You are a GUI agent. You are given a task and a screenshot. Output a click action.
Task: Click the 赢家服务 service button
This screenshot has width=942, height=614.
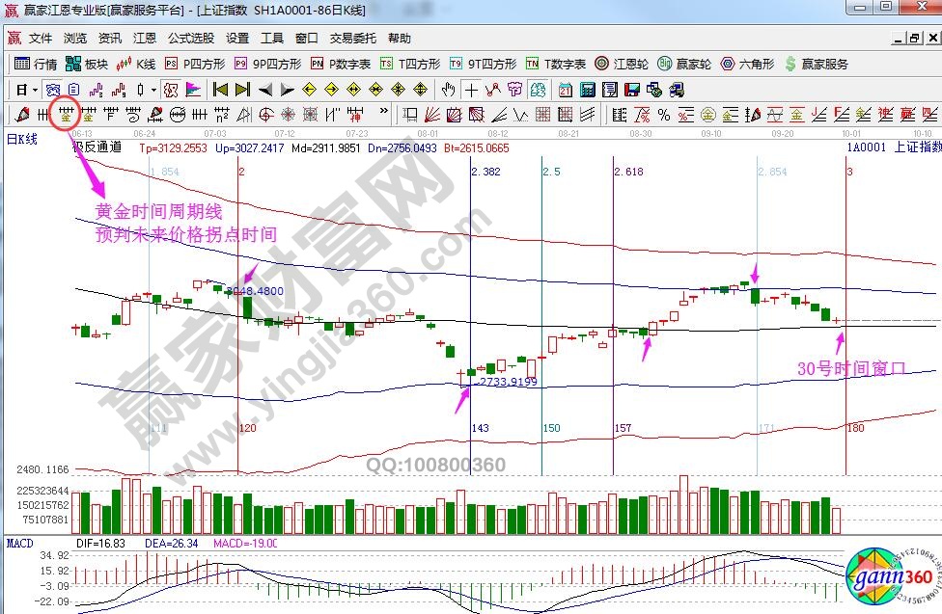pos(817,64)
